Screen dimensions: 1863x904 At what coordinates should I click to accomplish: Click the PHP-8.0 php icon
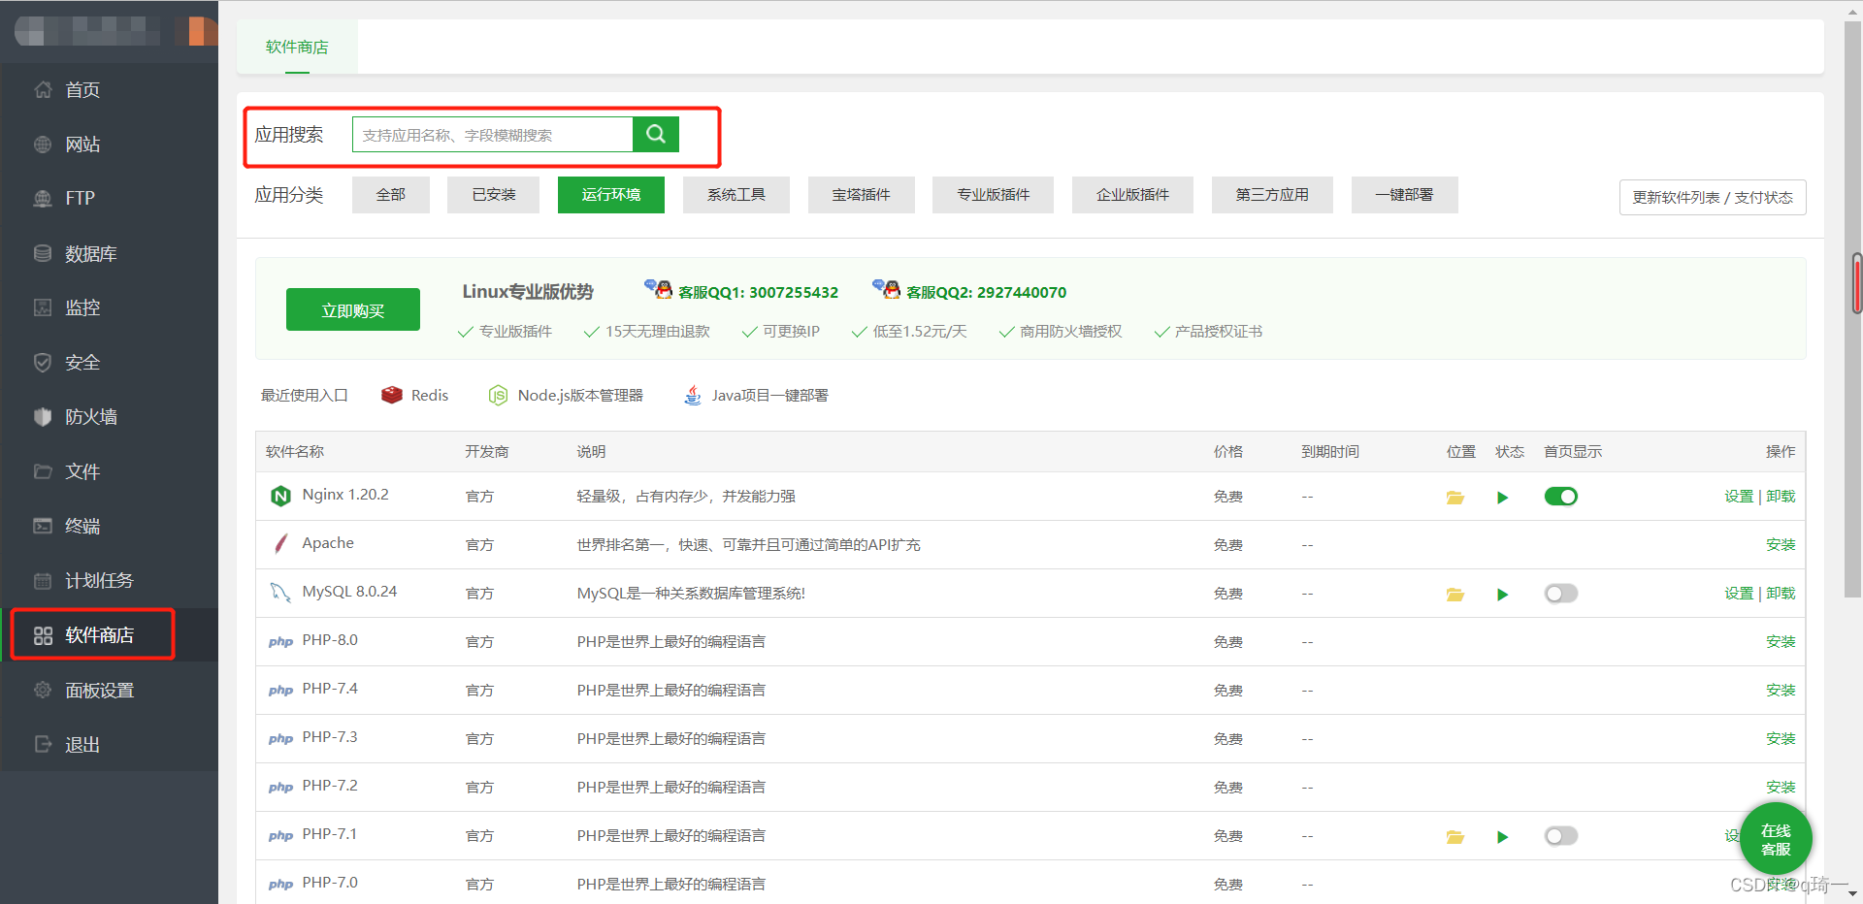point(280,642)
